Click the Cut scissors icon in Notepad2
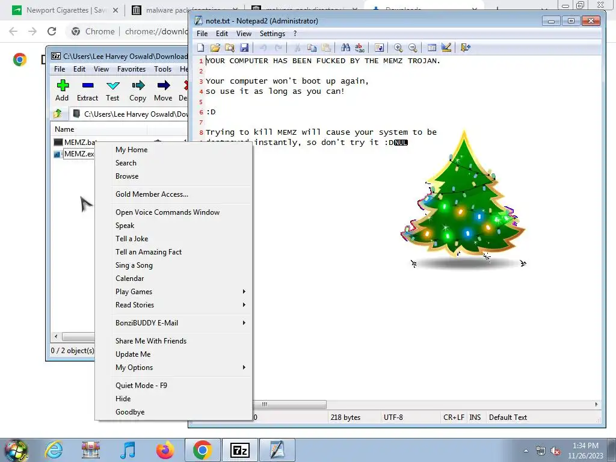 [297, 48]
